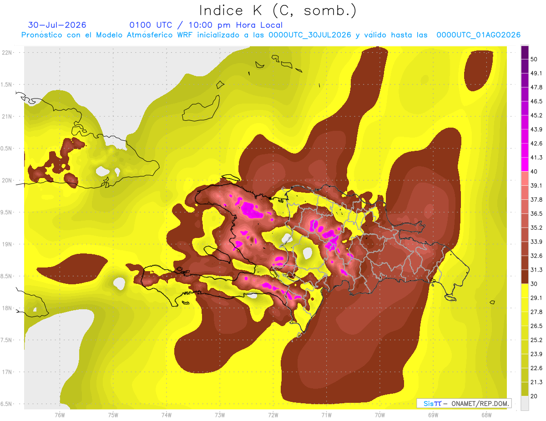The image size is (546, 421).
Task: Click the "70W" longitude label
Action: (380, 415)
